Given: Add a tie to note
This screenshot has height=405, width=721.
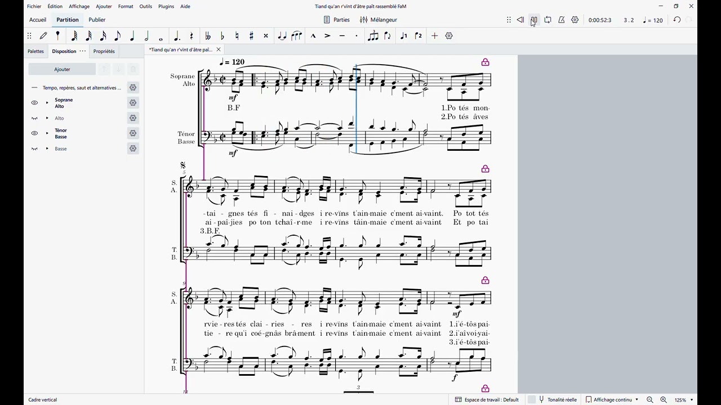Looking at the screenshot, I should [x=282, y=35].
